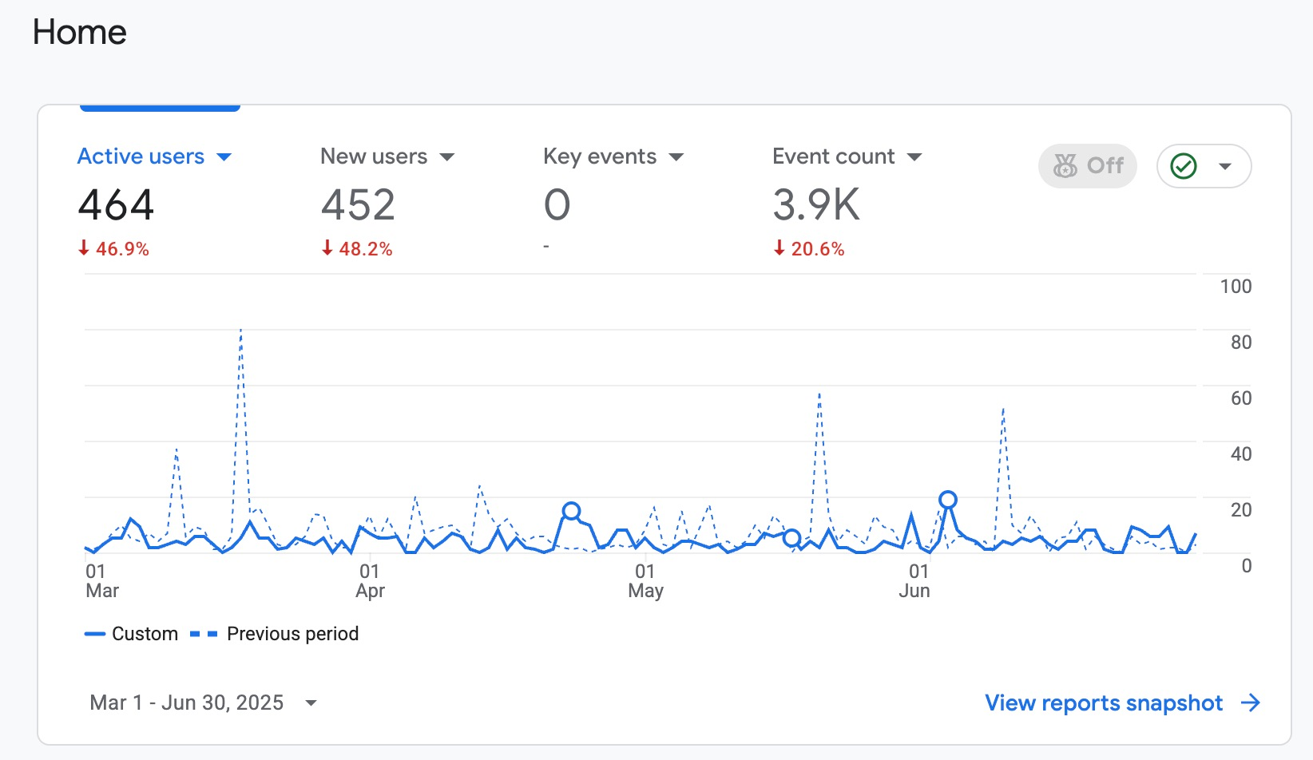Toggle Custom series in chart legend
Screen dimensions: 1313x760
132,634
